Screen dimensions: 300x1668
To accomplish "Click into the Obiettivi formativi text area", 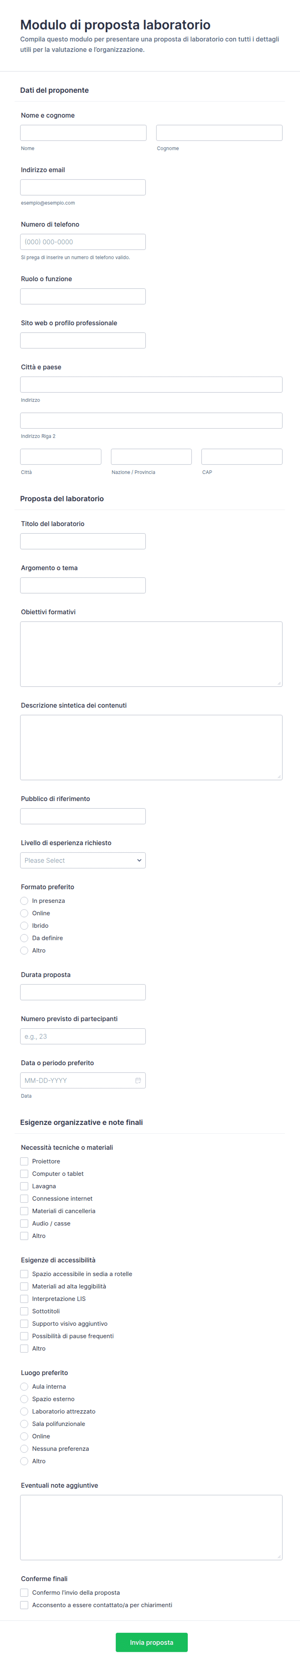I will (x=151, y=654).
